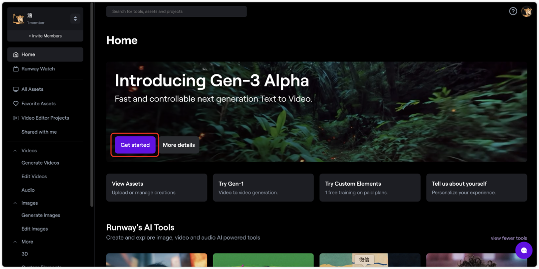
Task: Open the Try Gen-1 card
Action: pos(264,188)
